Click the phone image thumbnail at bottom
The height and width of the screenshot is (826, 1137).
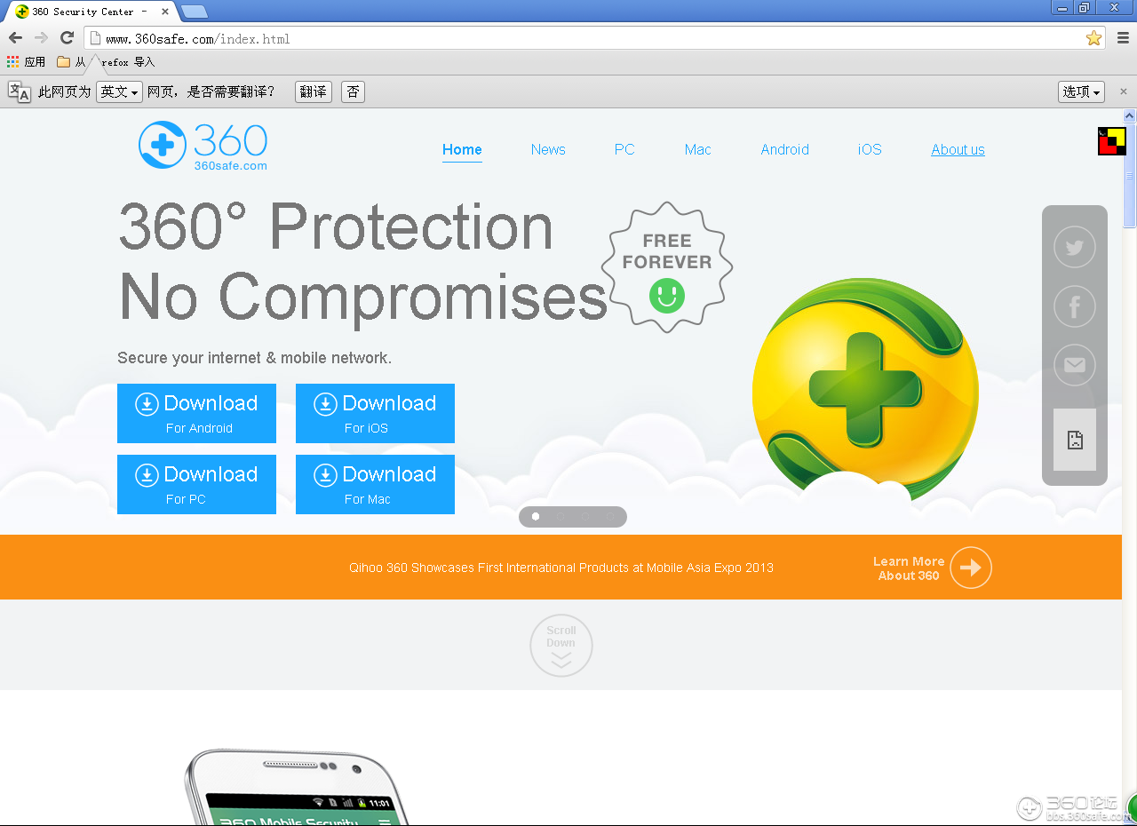coord(298,787)
